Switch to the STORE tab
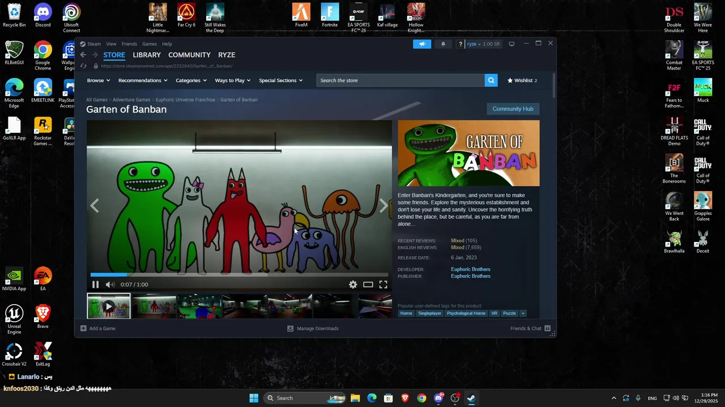Screen dimensions: 725x407 click(114, 55)
